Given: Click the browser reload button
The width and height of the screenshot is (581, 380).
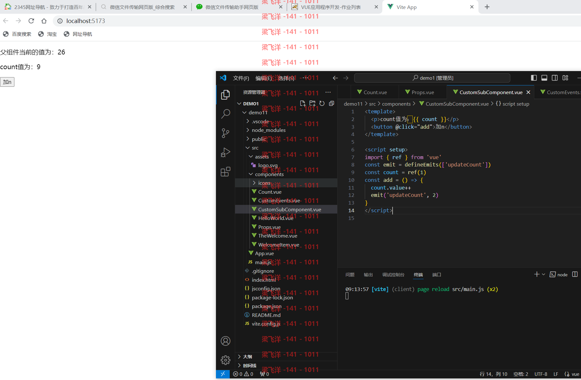Looking at the screenshot, I should click(31, 21).
